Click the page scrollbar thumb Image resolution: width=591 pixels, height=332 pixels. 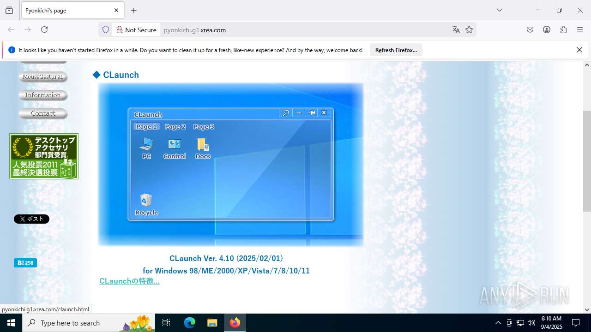point(587,160)
